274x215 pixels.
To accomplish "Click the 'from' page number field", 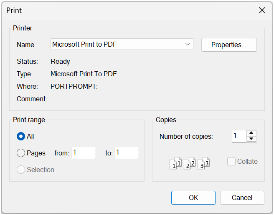I will (84, 153).
